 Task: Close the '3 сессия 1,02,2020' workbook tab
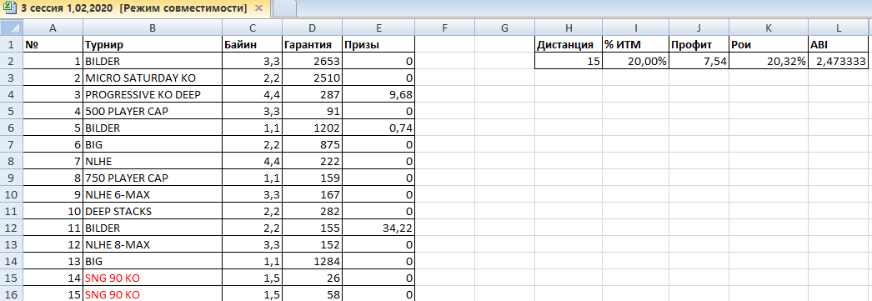pyautogui.click(x=258, y=8)
